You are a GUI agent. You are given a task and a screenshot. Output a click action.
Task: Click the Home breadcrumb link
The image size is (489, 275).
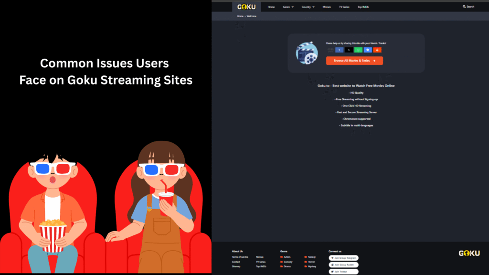(x=240, y=16)
